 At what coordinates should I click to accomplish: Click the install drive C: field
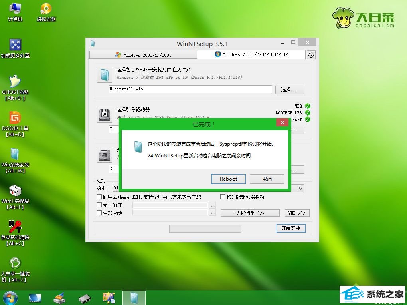[113, 169]
